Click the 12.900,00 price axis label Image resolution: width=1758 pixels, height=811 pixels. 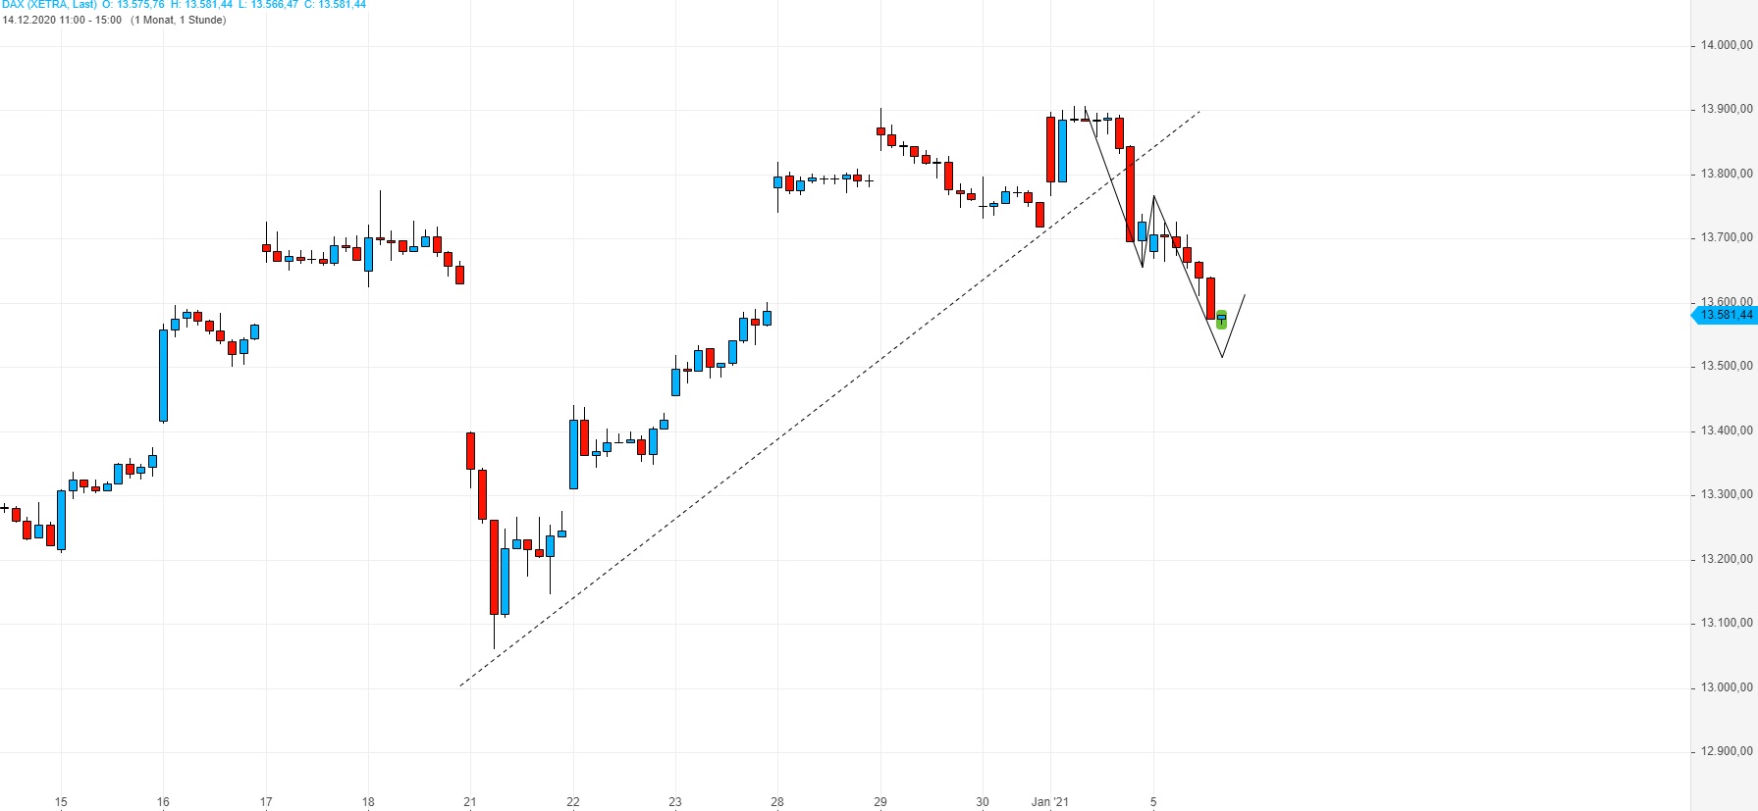pyautogui.click(x=1727, y=751)
